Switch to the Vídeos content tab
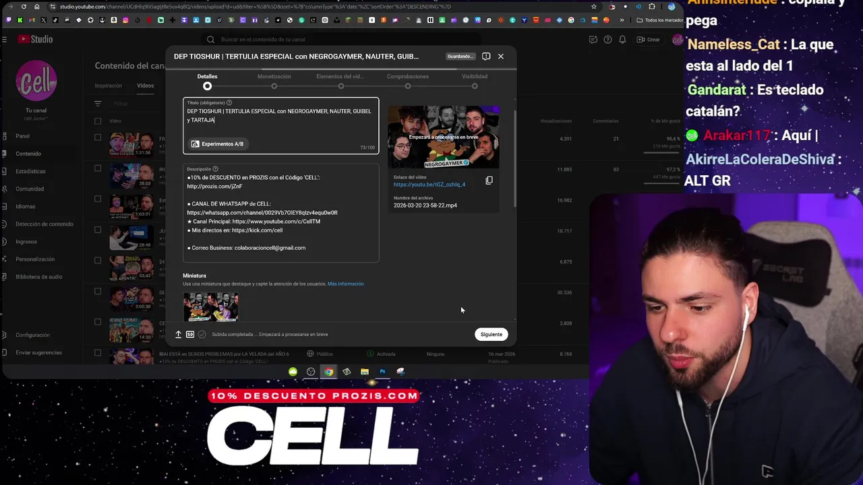 [145, 86]
